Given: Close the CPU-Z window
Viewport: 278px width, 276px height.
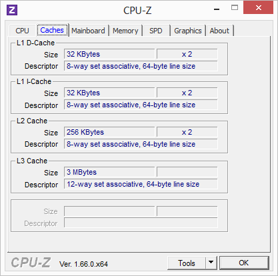Looking at the screenshot, I should click(258, 8).
